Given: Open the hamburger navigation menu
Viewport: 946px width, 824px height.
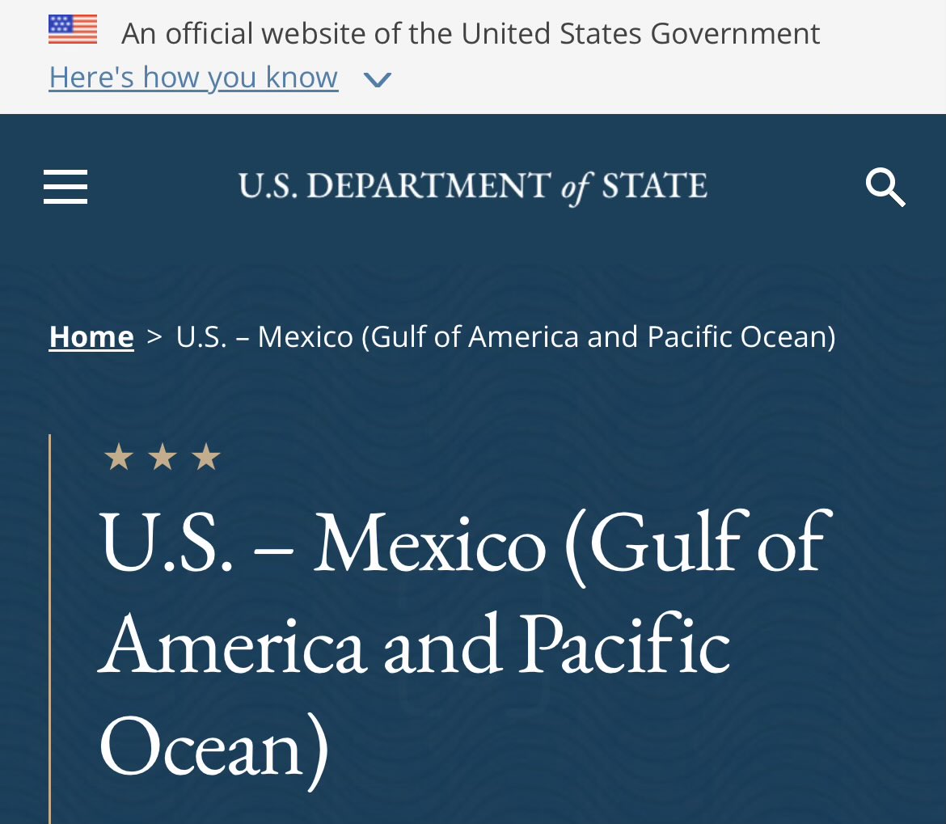Looking at the screenshot, I should (65, 187).
